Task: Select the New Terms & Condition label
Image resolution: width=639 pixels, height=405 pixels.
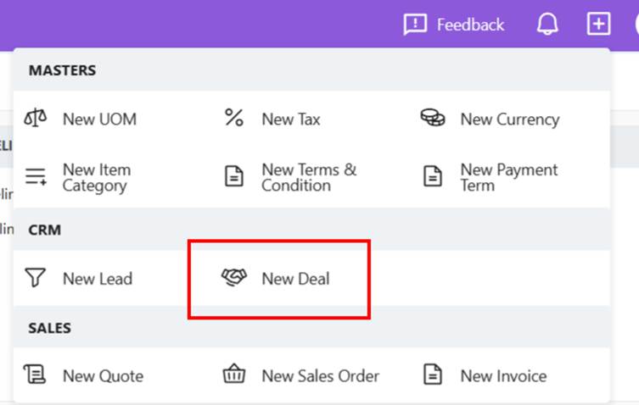Action: (309, 177)
